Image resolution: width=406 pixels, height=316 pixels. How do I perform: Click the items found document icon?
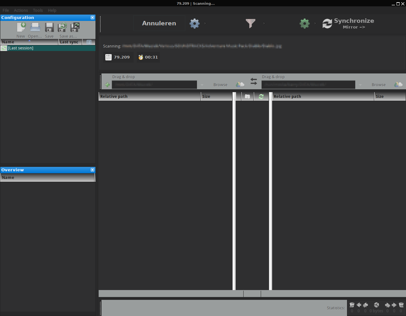pyautogui.click(x=108, y=57)
